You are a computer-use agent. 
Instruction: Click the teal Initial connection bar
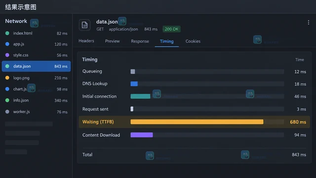click(x=140, y=96)
